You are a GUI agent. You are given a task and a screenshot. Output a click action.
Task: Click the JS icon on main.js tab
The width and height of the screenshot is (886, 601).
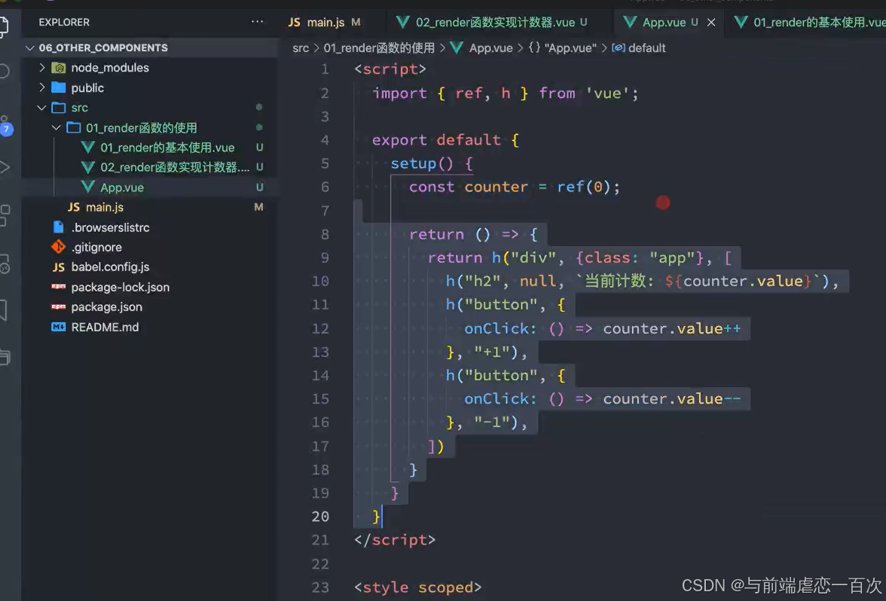click(x=294, y=22)
